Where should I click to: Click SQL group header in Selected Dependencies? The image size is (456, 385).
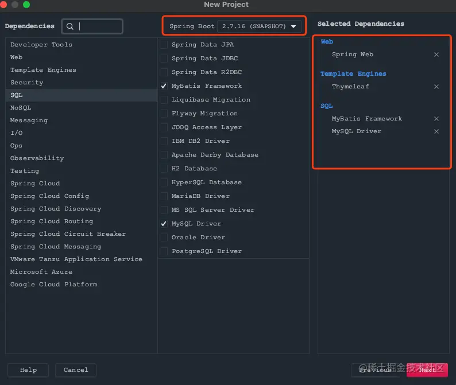click(326, 106)
